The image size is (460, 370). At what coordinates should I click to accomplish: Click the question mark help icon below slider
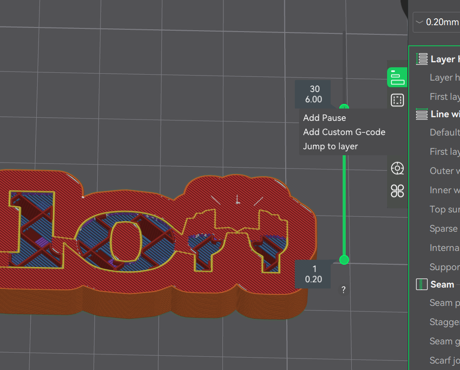click(344, 289)
